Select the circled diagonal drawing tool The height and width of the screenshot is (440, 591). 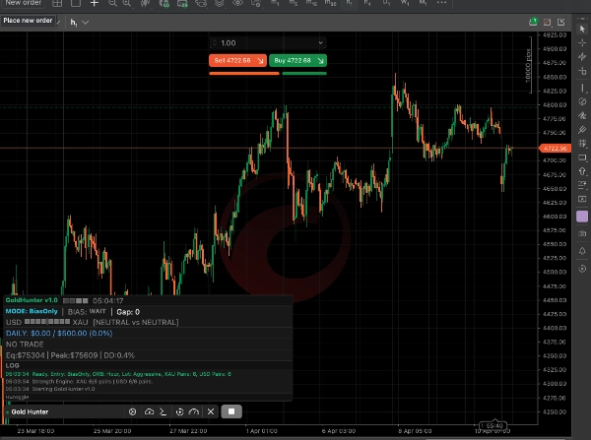click(582, 101)
